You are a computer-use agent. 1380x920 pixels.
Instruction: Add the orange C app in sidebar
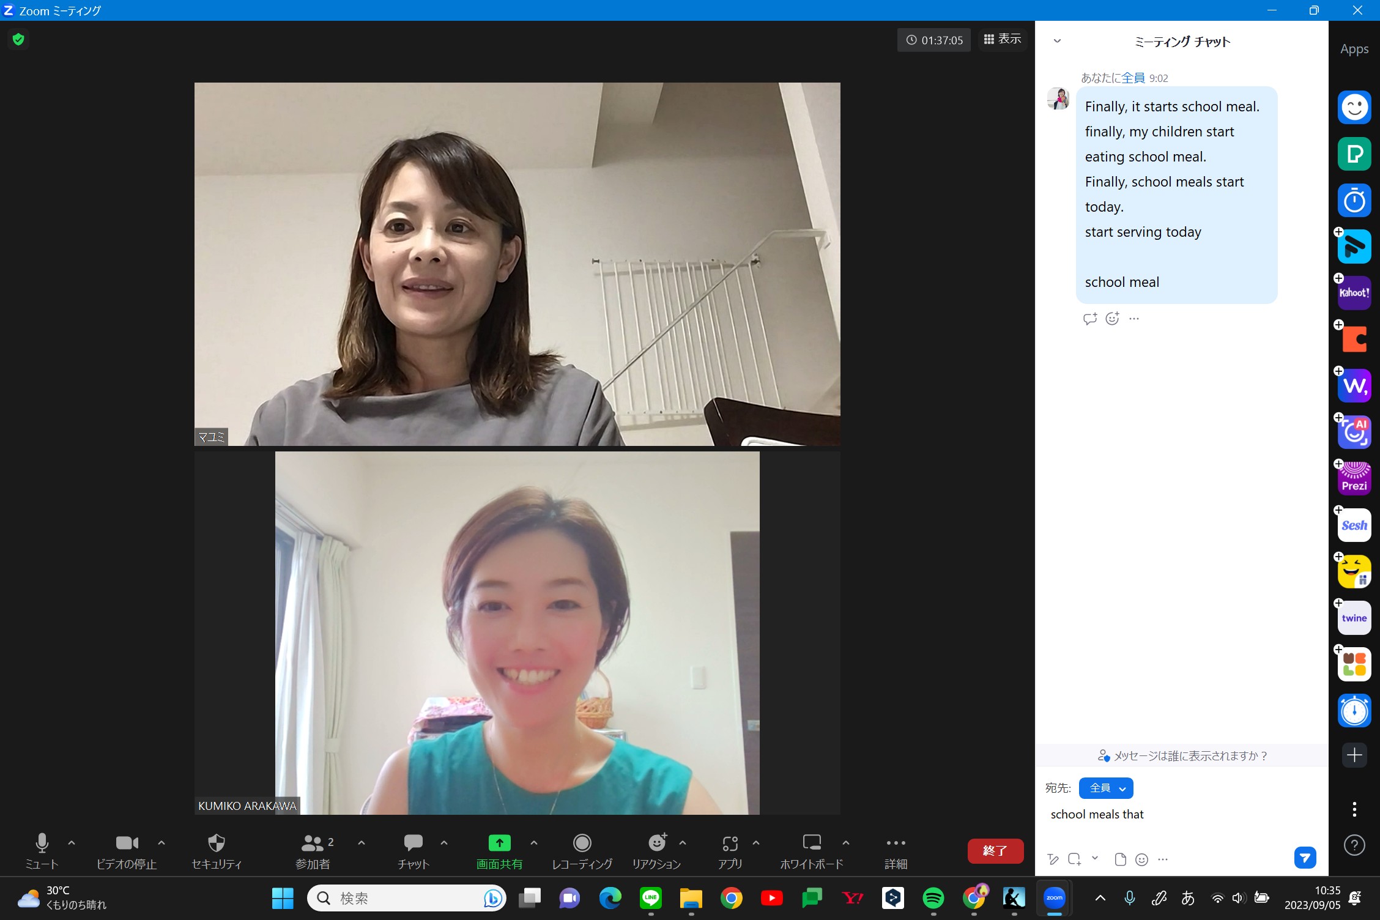[1354, 339]
